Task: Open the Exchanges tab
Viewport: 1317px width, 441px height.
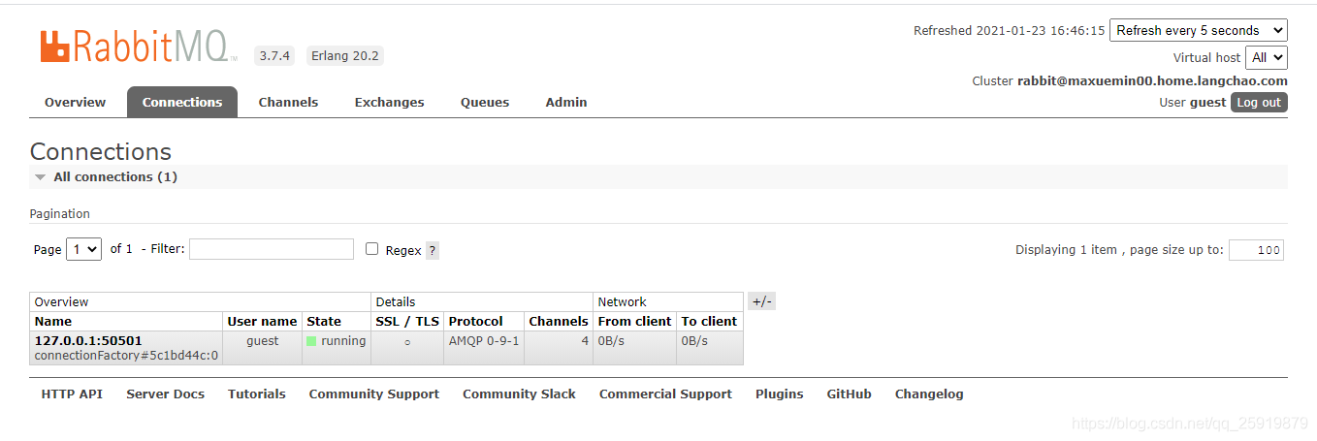Action: tap(389, 102)
